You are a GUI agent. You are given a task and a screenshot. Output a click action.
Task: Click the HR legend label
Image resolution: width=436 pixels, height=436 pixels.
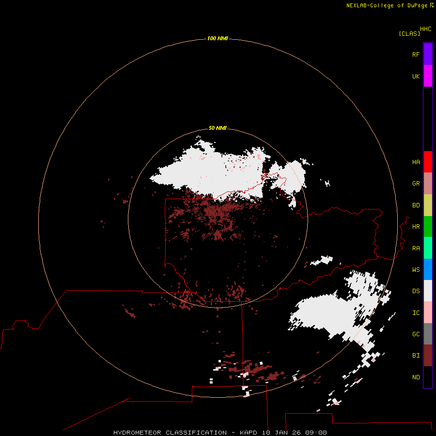pos(416,227)
